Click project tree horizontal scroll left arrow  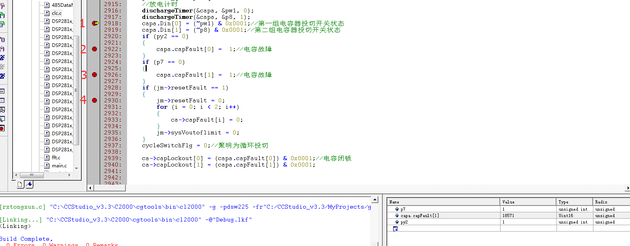pyautogui.click(x=16, y=175)
